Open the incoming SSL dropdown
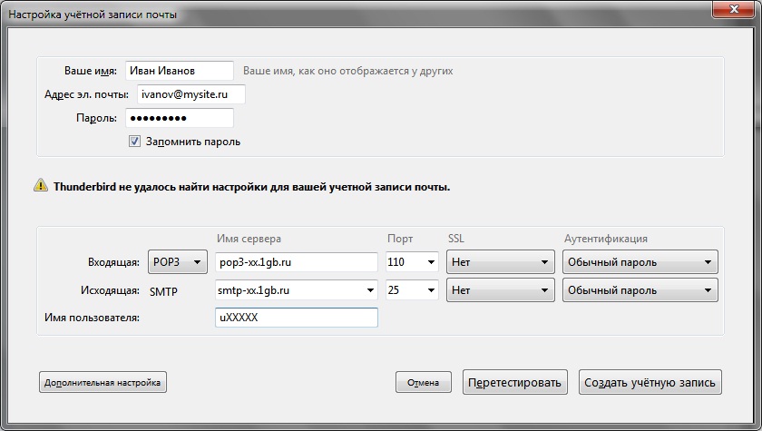762x431 pixels. pyautogui.click(x=500, y=262)
